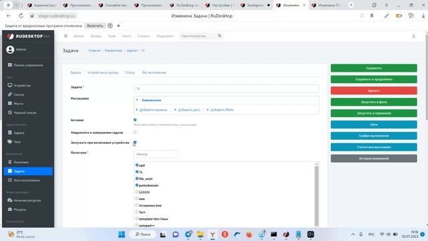Show hidden system tray icons
This screenshot has height=241, width=428.
pyautogui.click(x=353, y=234)
